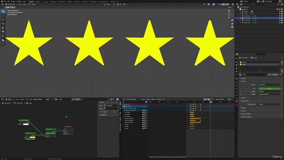The image size is (284, 160).
Task: Hide Circle.002 using its eye icon
Action: [x=280, y=18]
